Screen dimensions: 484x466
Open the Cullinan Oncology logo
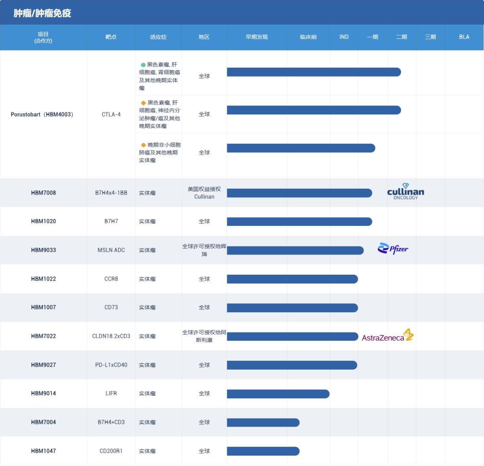click(406, 191)
